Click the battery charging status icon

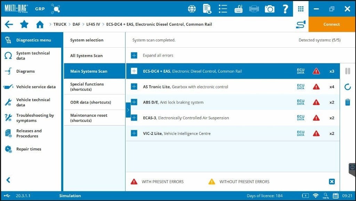[x=305, y=195]
